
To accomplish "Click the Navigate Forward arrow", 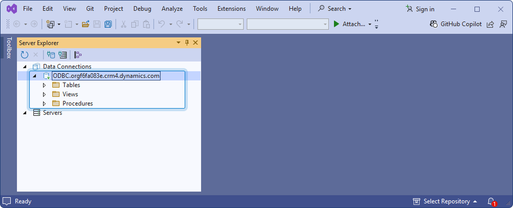I will (34, 24).
